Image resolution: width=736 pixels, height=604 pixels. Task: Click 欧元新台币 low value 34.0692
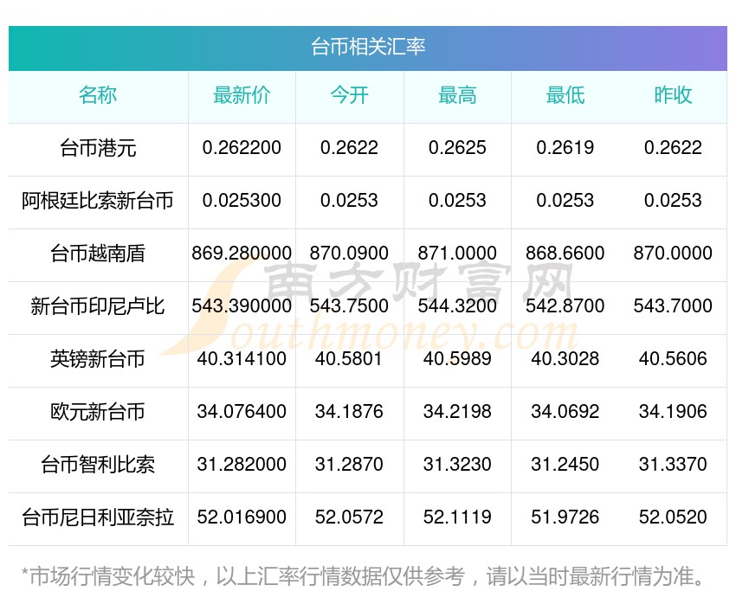point(565,412)
